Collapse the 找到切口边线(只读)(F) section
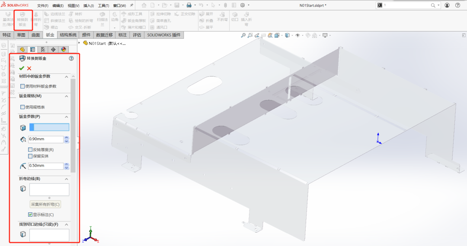Image resolution: width=467 pixels, height=246 pixels. (x=67, y=224)
